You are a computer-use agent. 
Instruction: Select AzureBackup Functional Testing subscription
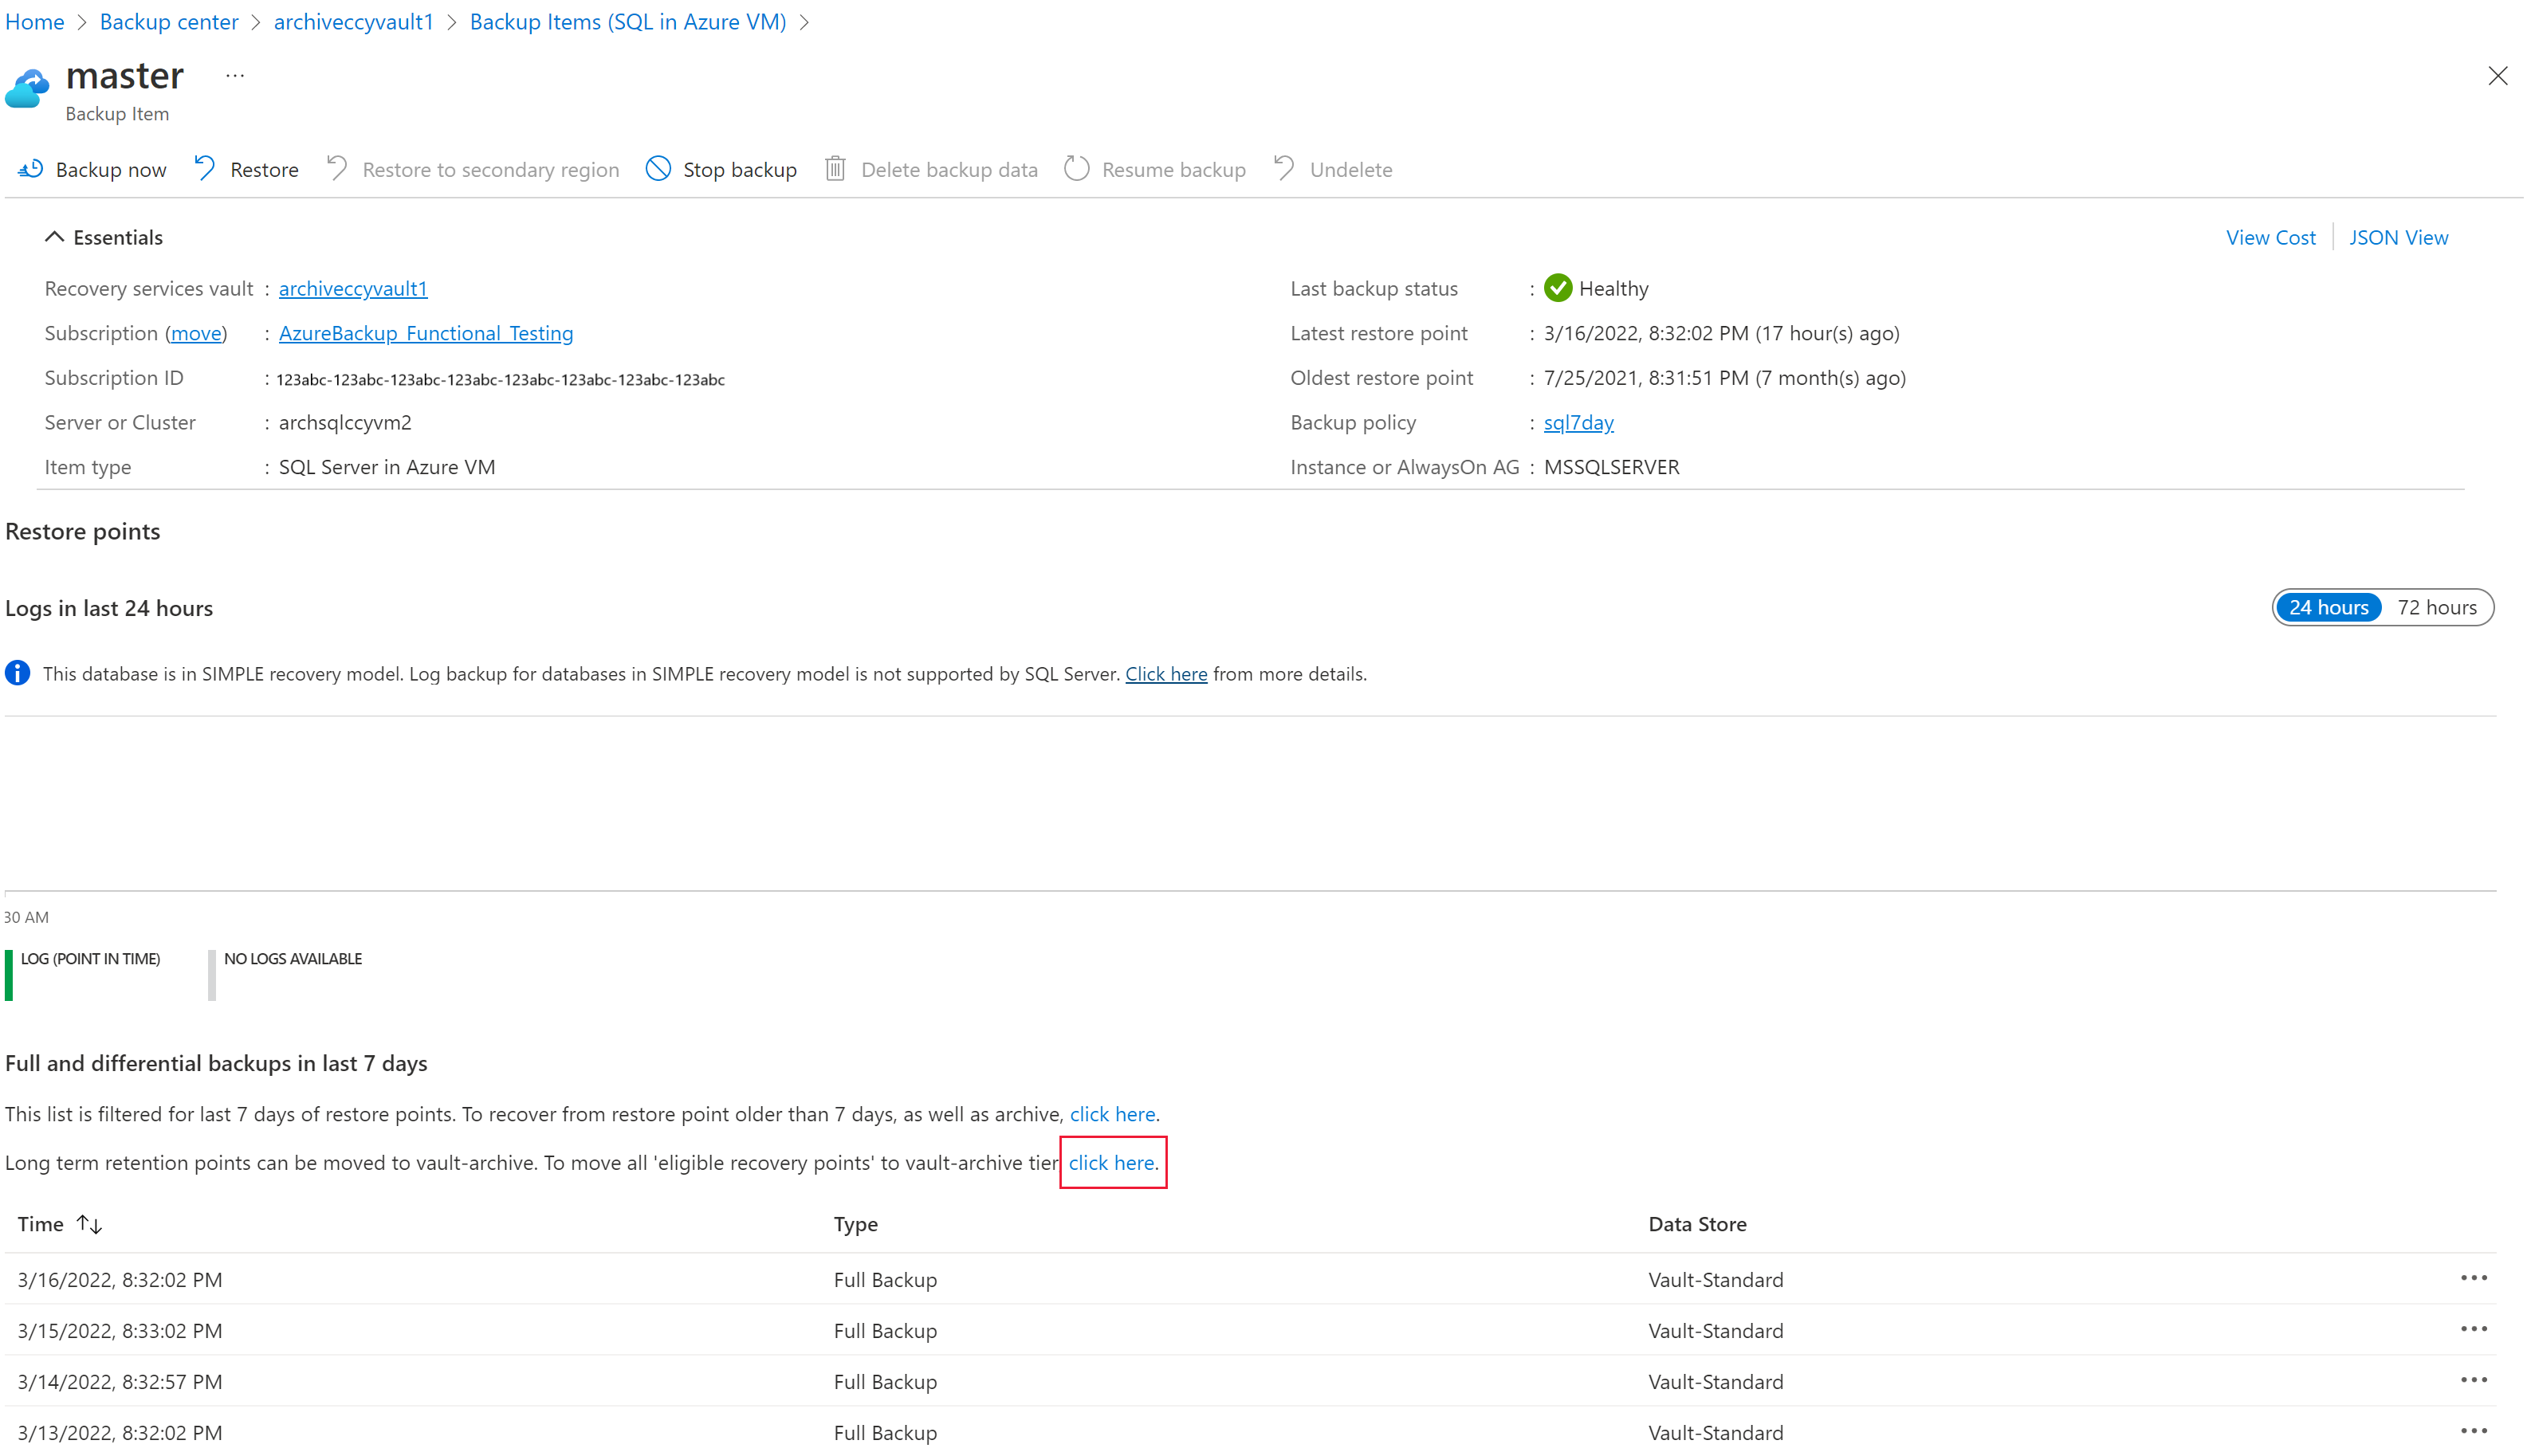(x=425, y=332)
